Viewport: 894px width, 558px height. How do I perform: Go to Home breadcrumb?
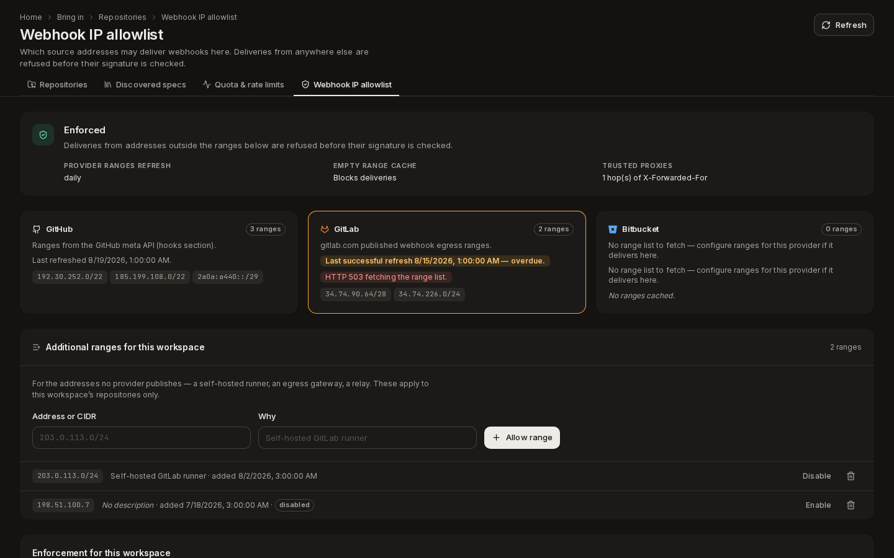pos(31,17)
